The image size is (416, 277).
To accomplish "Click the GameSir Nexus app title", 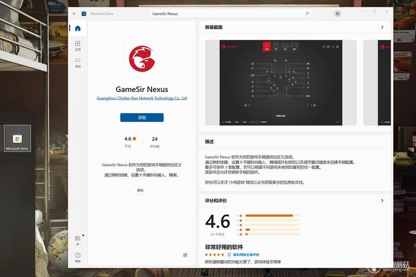I will [x=142, y=89].
